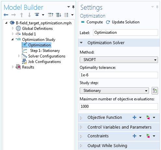Click the Label text field
Screen dimensions: 161x150
(x=126, y=32)
